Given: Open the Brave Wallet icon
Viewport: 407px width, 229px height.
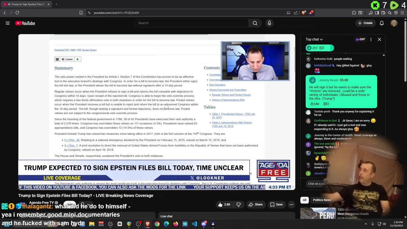Looking at the screenshot, I should tap(383, 13).
